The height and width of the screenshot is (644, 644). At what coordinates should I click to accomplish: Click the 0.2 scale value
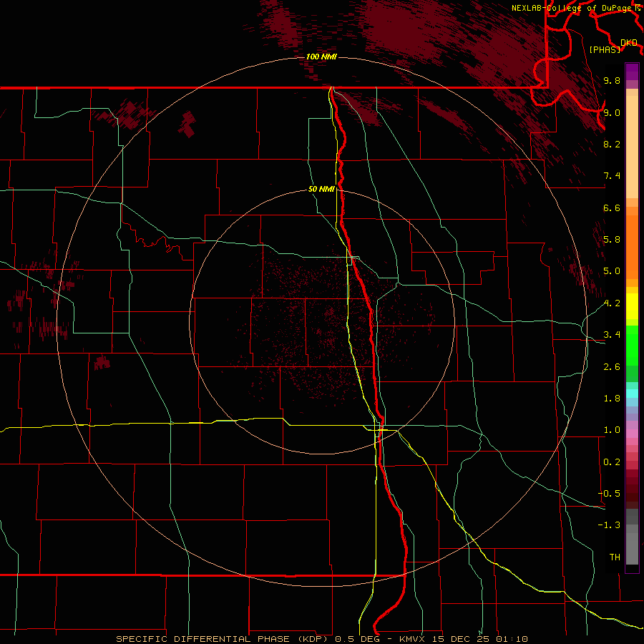(612, 462)
